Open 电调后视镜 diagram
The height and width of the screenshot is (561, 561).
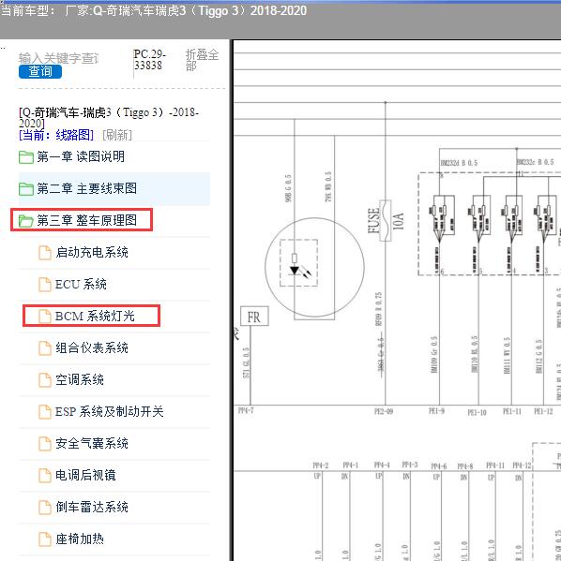tap(85, 475)
